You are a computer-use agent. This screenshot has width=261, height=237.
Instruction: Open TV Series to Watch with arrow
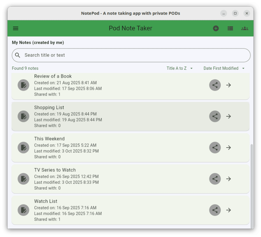click(228, 179)
